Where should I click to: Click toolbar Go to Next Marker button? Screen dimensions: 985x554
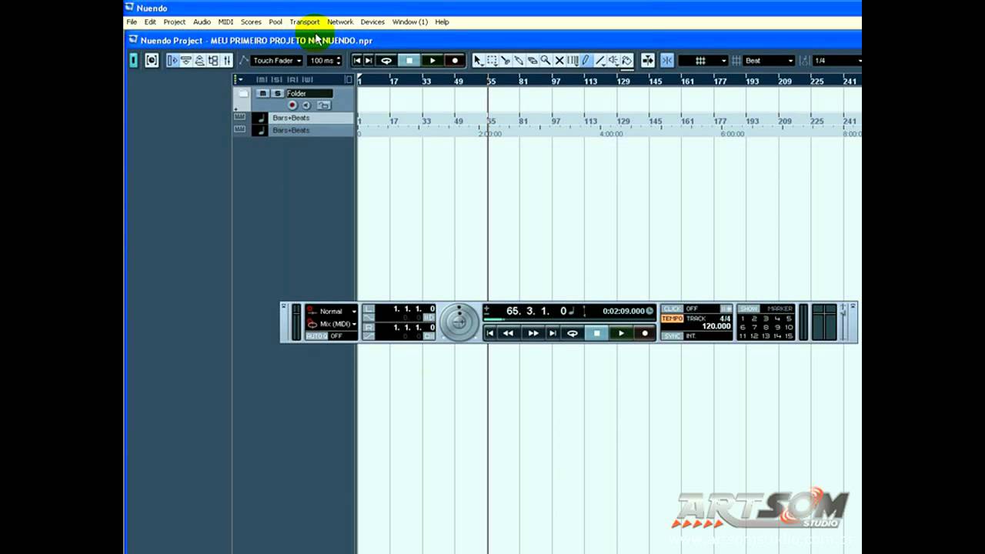369,60
